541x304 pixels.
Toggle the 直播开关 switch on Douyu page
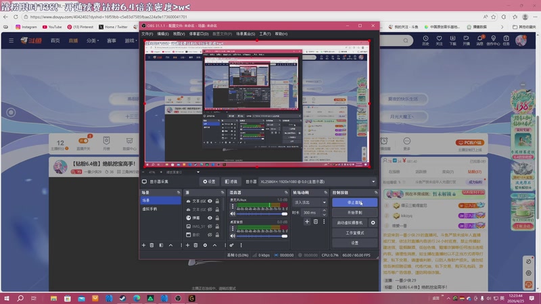pyautogui.click(x=83, y=141)
